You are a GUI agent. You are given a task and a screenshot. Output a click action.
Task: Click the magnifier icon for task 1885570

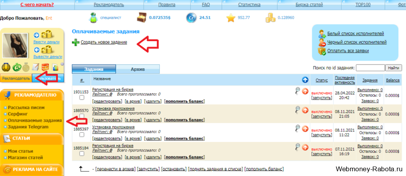click(x=298, y=110)
